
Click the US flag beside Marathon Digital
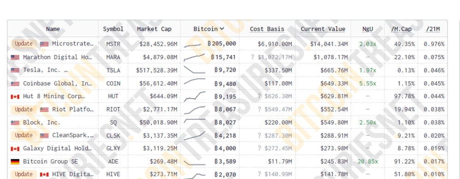(x=15, y=57)
